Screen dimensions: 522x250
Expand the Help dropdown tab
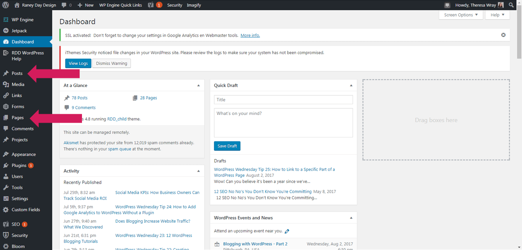[498, 15]
